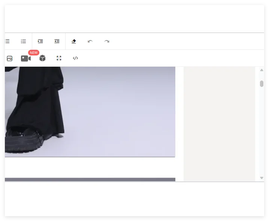Insert an image into the editor
This screenshot has height=221, width=269.
[10, 58]
